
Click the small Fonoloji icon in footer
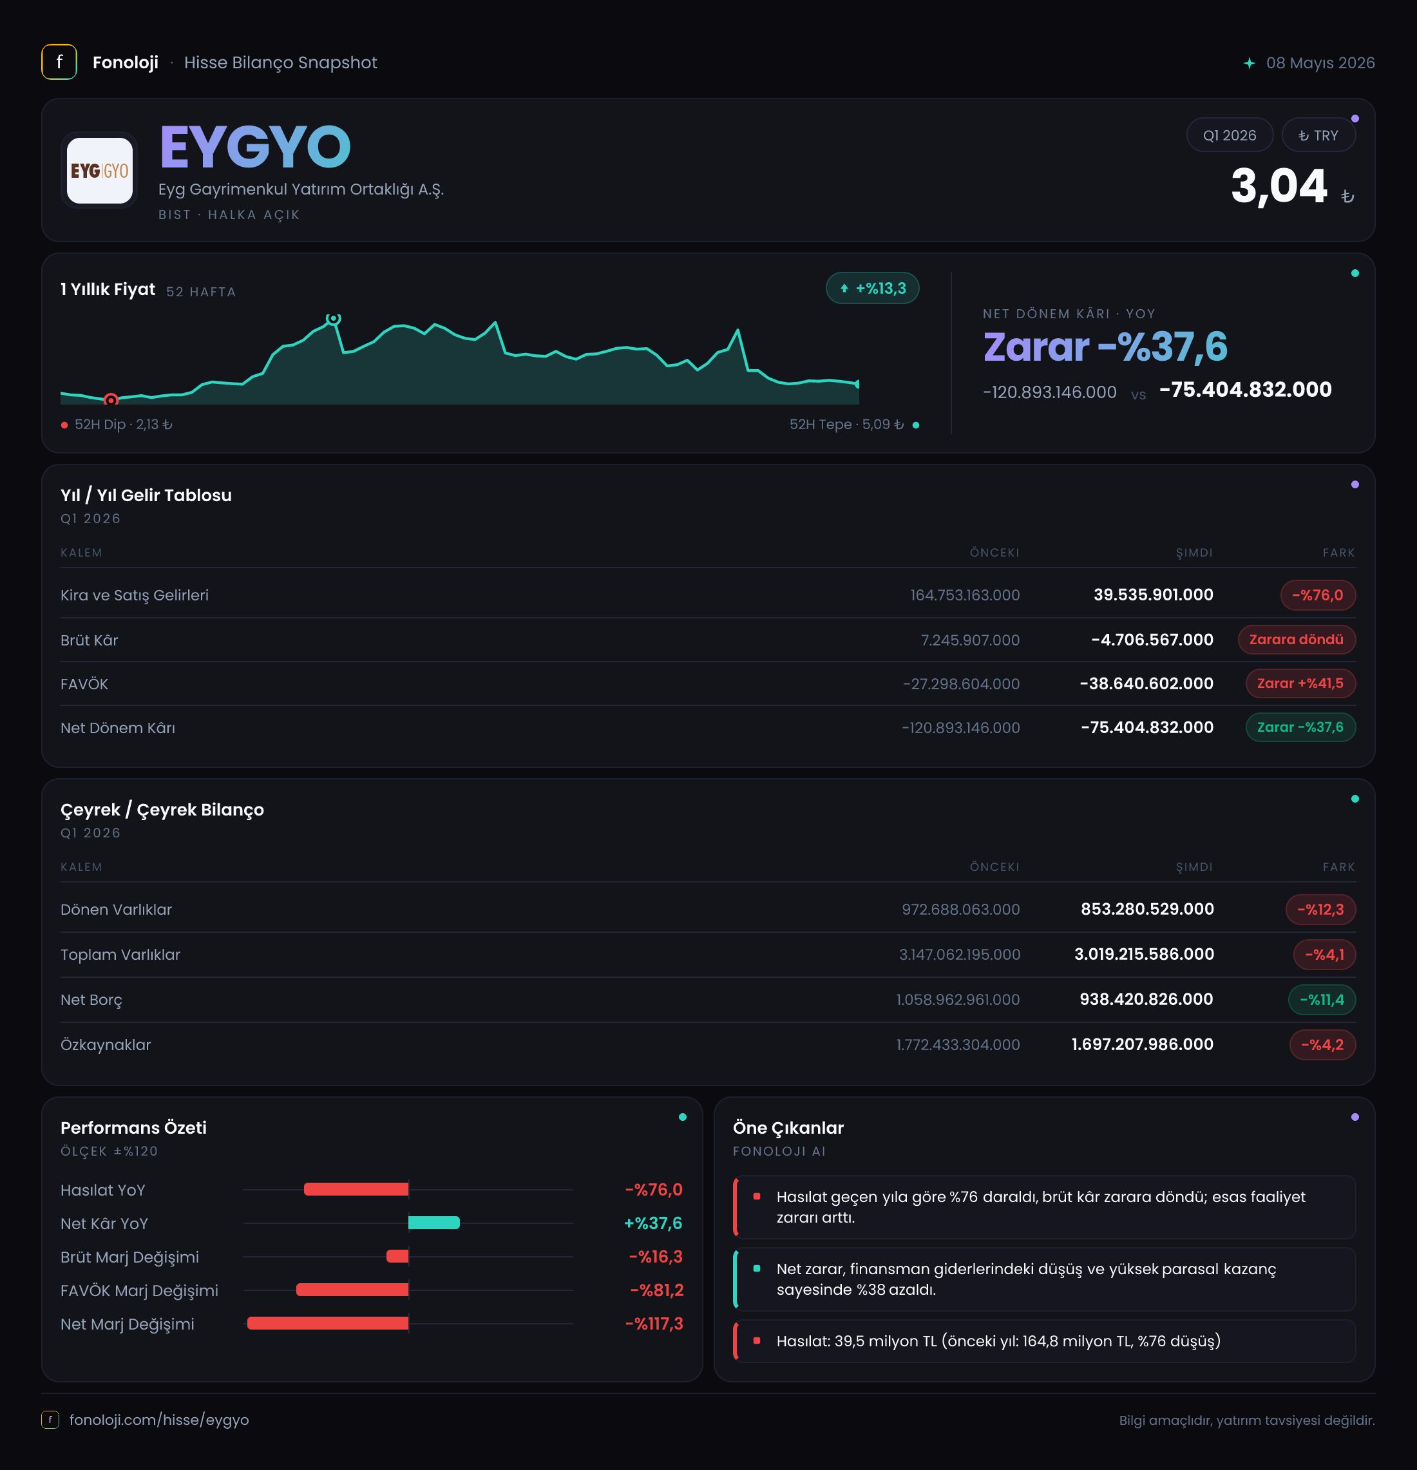tap(50, 1420)
